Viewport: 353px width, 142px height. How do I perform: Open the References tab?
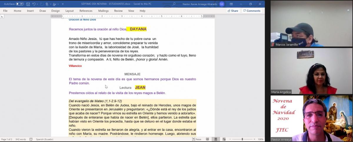tap(86, 11)
